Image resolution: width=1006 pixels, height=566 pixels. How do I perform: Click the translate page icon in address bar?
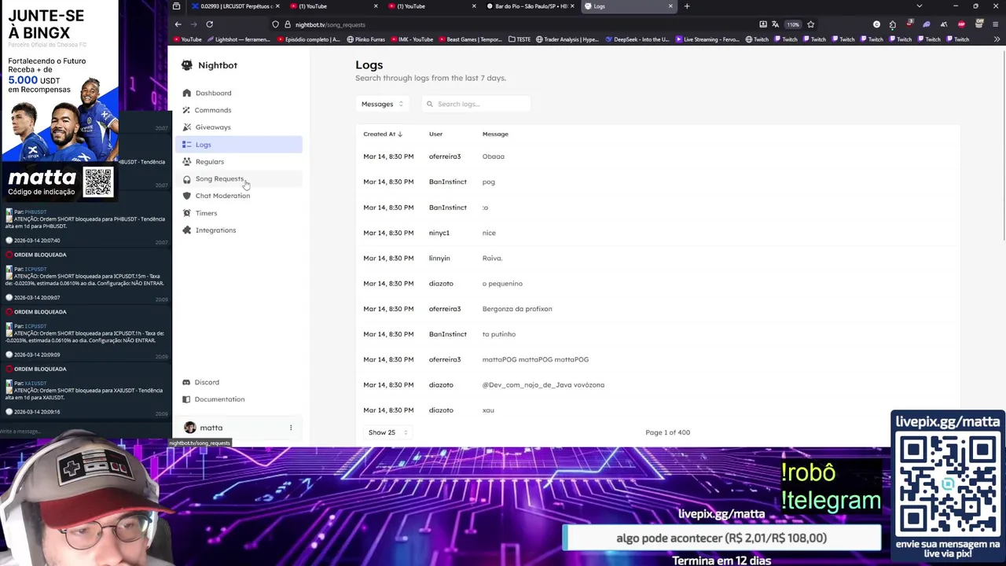[x=775, y=24]
